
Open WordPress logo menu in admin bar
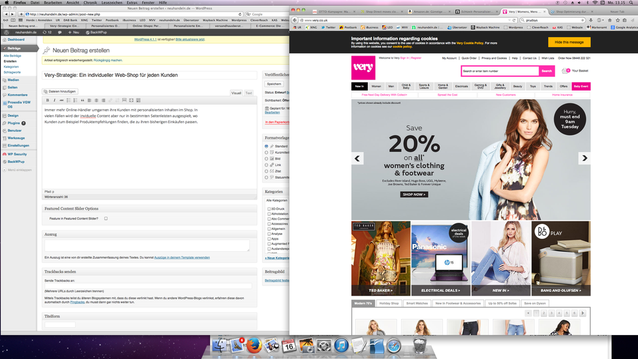click(x=6, y=32)
